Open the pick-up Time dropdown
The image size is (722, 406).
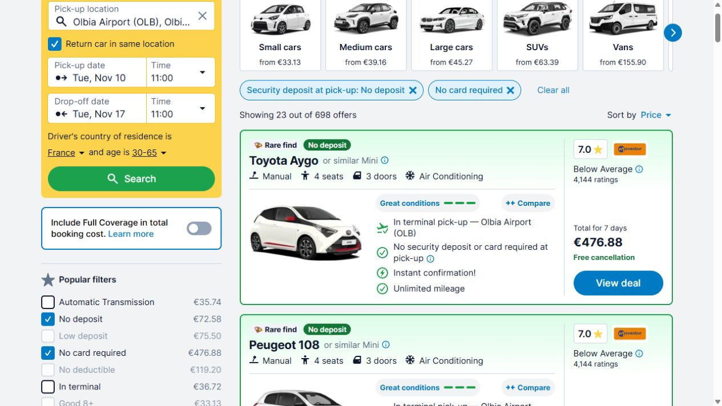tap(180, 72)
